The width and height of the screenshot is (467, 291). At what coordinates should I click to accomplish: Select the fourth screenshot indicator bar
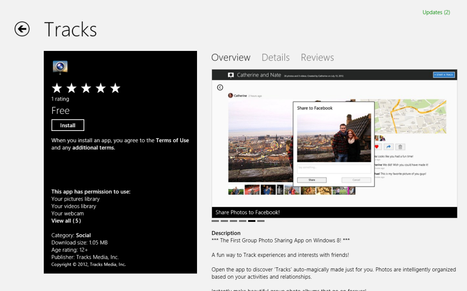(243, 221)
